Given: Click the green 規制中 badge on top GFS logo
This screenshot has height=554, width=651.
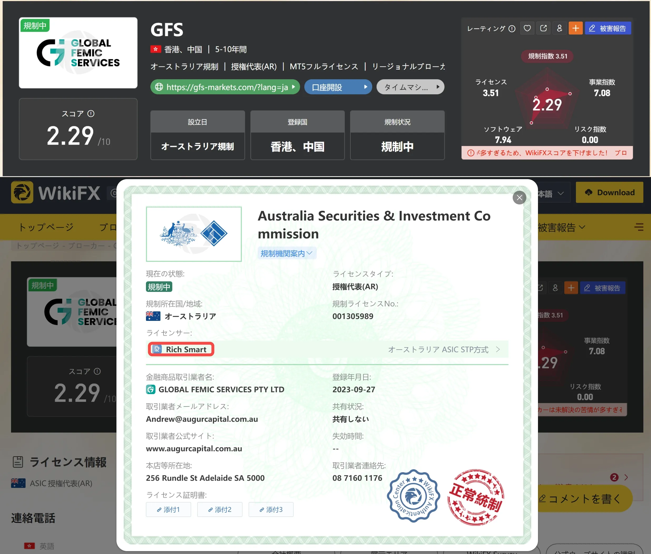Looking at the screenshot, I should click(x=35, y=26).
